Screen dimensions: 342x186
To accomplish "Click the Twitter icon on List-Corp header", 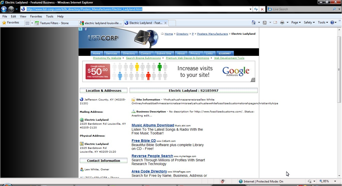I will 81,29.
